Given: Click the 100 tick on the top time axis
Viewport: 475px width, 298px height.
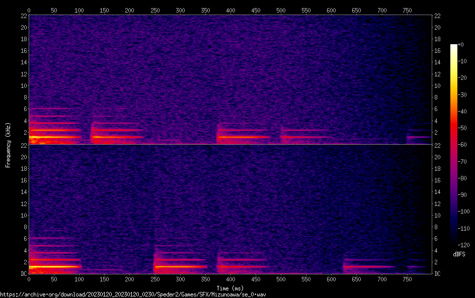Looking at the screenshot, I should 79,10.
